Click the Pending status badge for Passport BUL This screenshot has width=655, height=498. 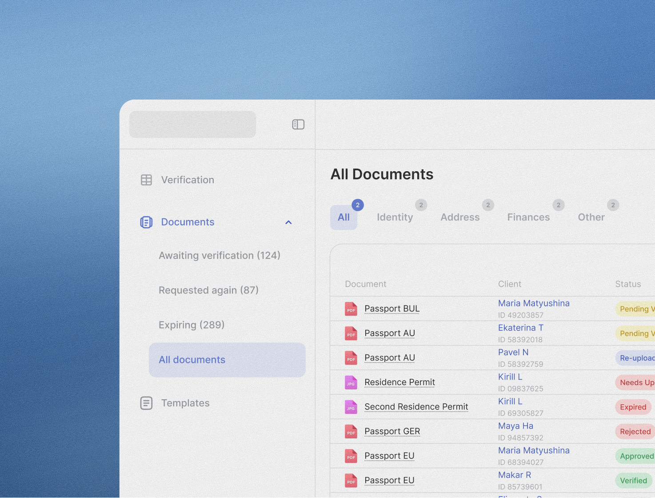(x=635, y=309)
